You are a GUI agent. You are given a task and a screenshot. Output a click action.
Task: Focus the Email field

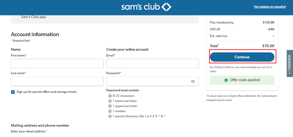152,64
